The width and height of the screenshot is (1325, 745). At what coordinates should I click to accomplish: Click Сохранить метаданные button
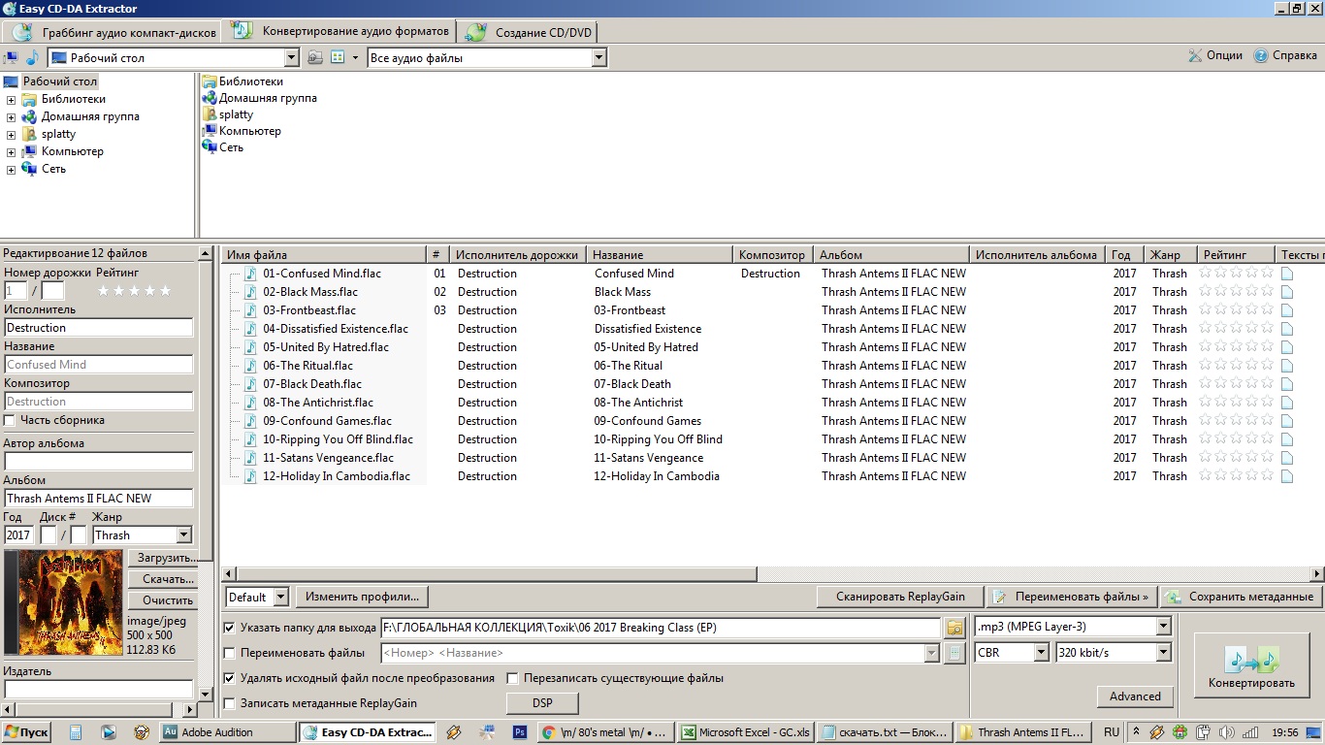pyautogui.click(x=1241, y=597)
